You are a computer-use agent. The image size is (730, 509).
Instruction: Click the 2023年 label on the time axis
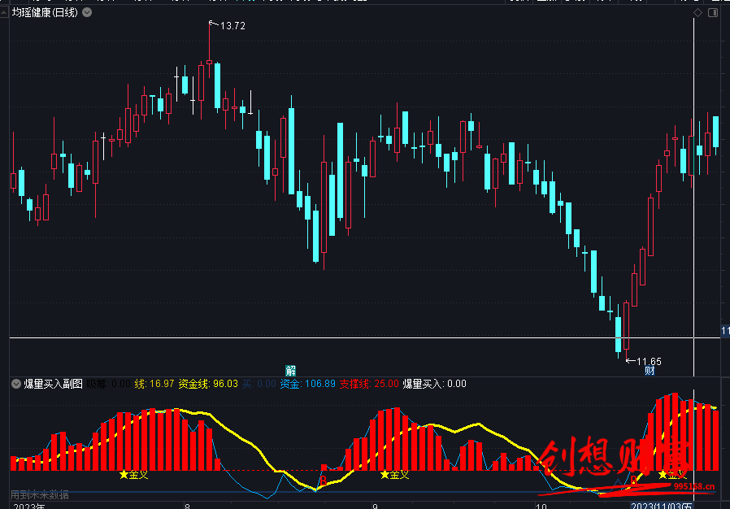coord(29,506)
